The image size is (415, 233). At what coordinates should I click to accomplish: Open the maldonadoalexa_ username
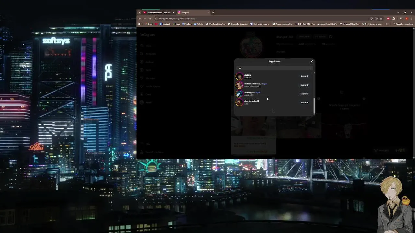(252, 84)
